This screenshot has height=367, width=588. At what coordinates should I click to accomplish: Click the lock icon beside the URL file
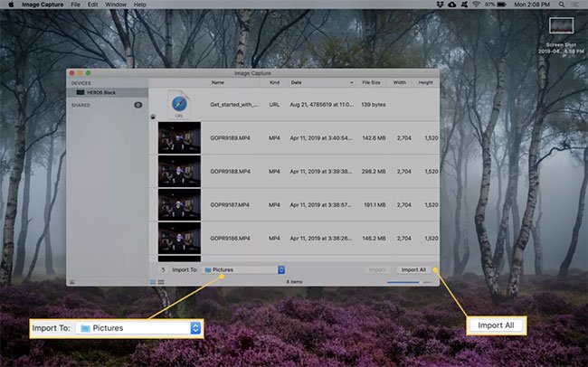153,117
